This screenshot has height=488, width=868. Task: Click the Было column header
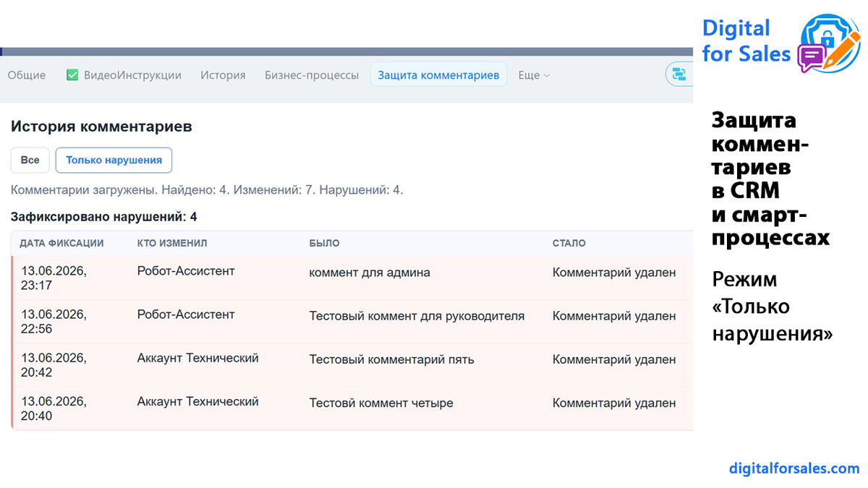click(324, 244)
